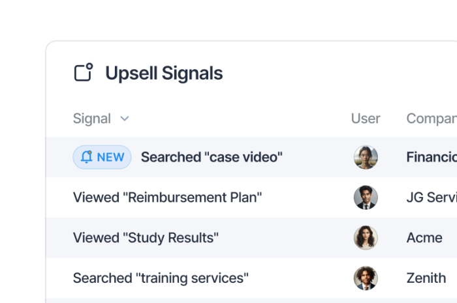Viewport: 457px width, 303px height.
Task: Open the Viewed "Study Results" signal
Action: coord(146,238)
